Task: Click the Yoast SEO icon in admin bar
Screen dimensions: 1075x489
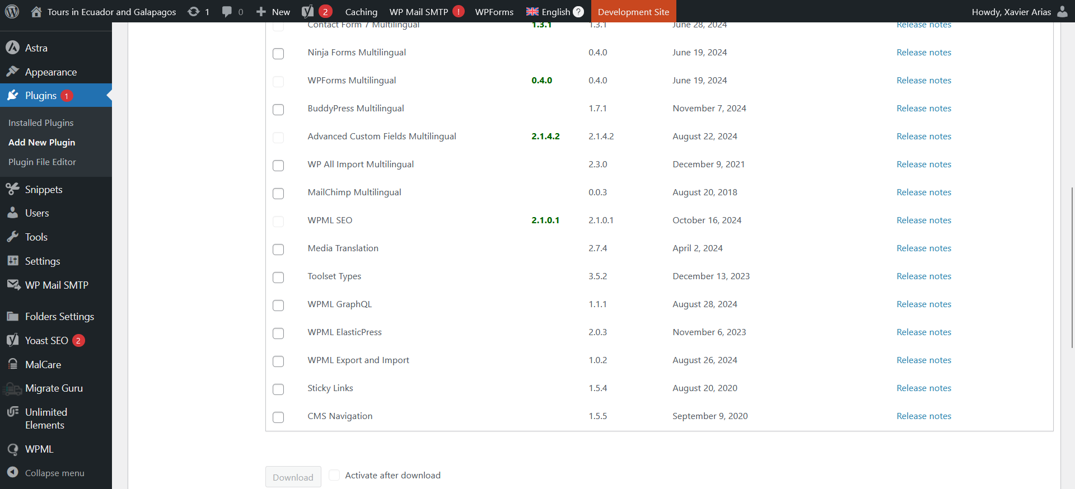Action: (308, 12)
